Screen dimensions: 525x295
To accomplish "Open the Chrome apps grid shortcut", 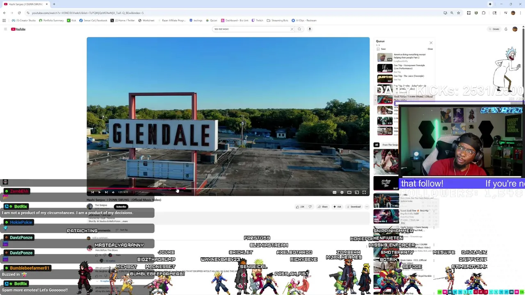I will tap(5, 20).
